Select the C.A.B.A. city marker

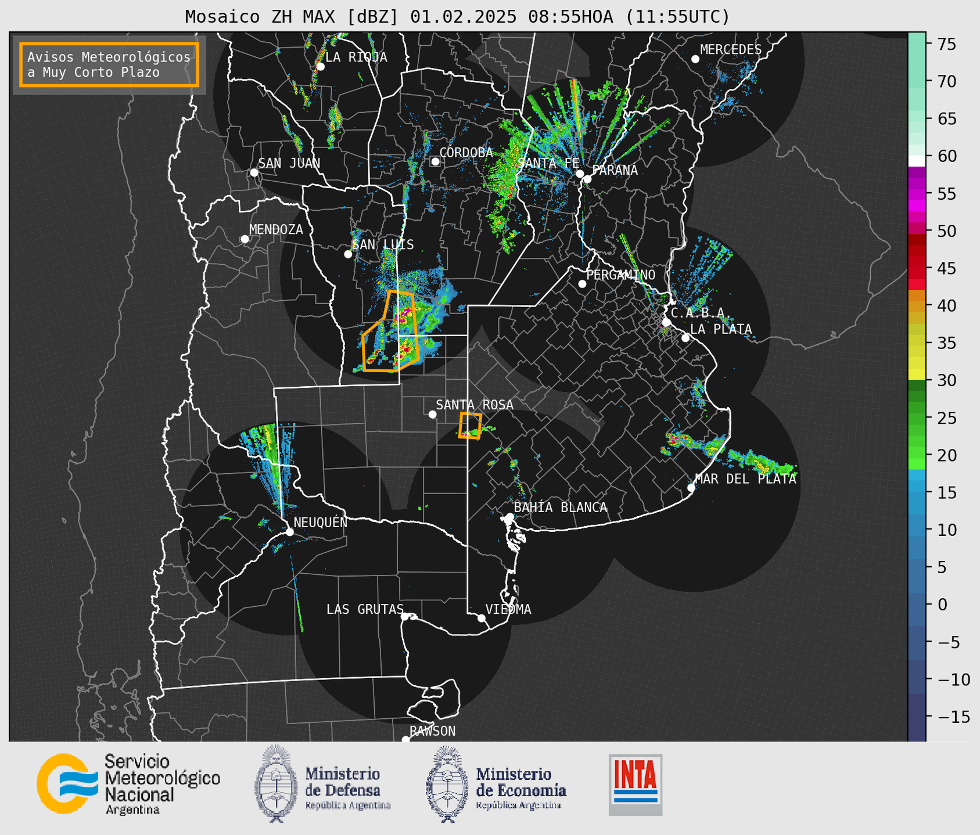point(666,322)
